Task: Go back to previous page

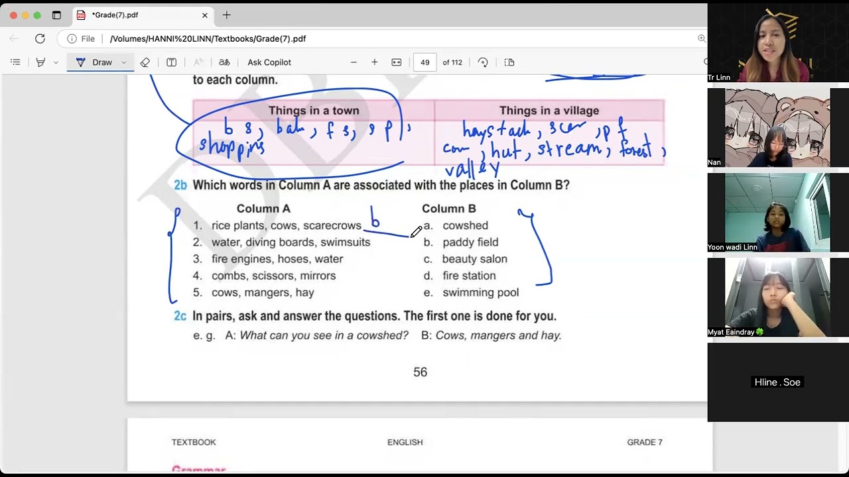Action: pos(15,38)
